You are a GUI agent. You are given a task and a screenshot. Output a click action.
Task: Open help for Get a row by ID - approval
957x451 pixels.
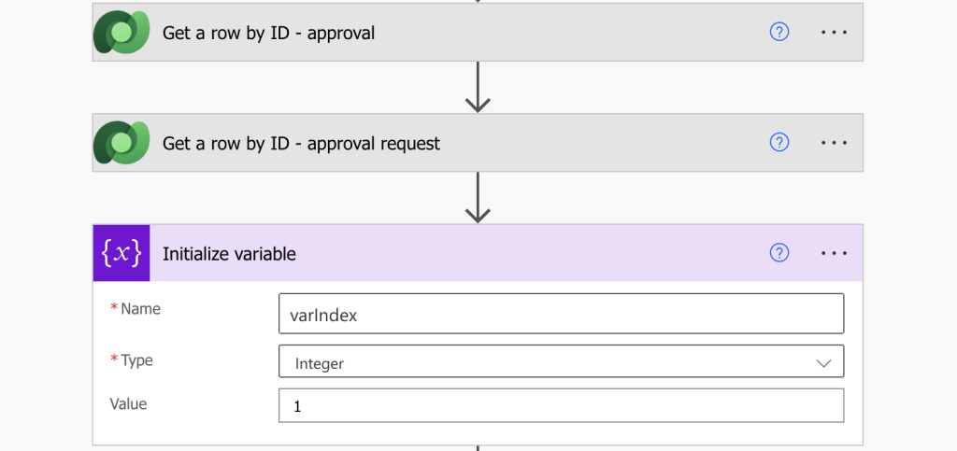pyautogui.click(x=779, y=32)
